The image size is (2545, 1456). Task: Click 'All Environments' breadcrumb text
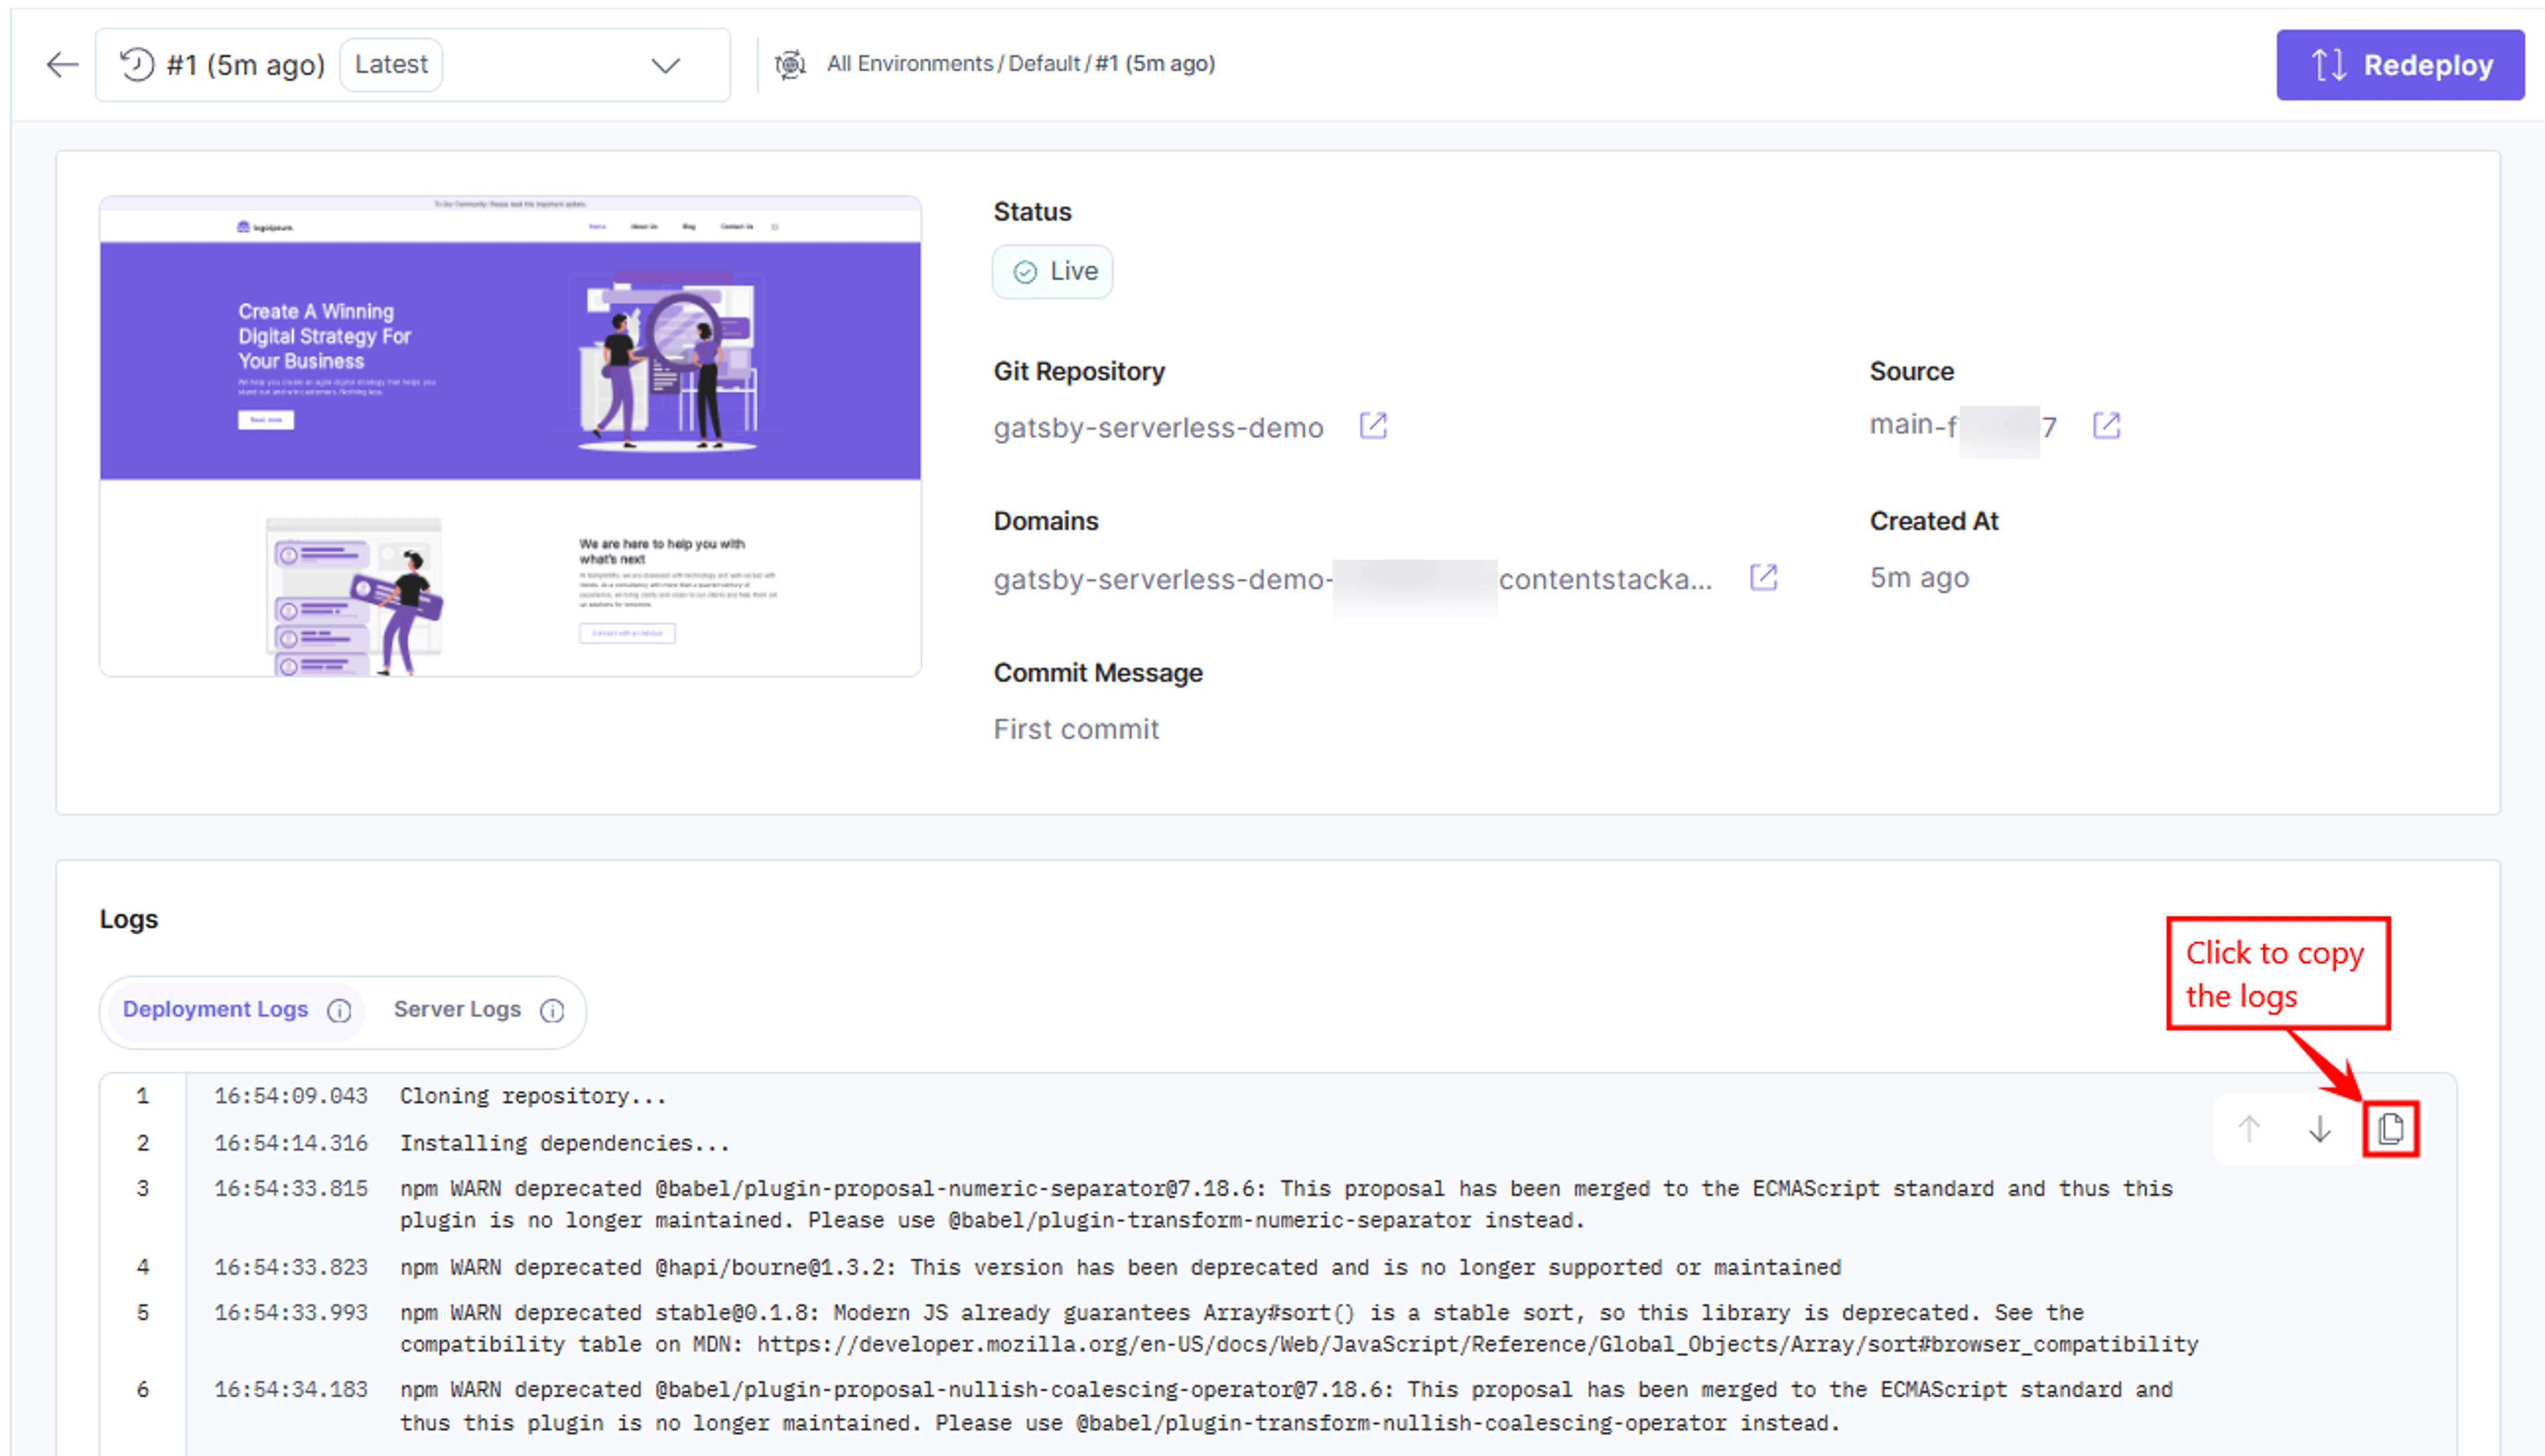pos(911,64)
